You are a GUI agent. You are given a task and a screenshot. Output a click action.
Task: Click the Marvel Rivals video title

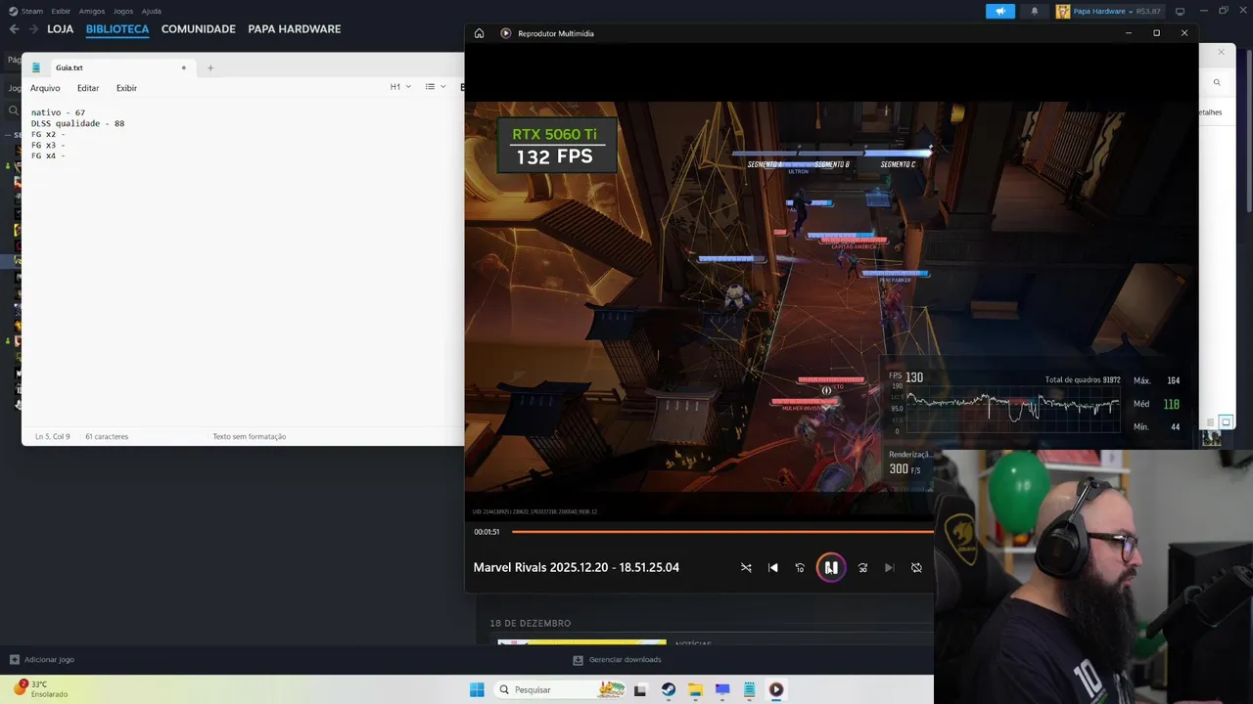point(576,567)
